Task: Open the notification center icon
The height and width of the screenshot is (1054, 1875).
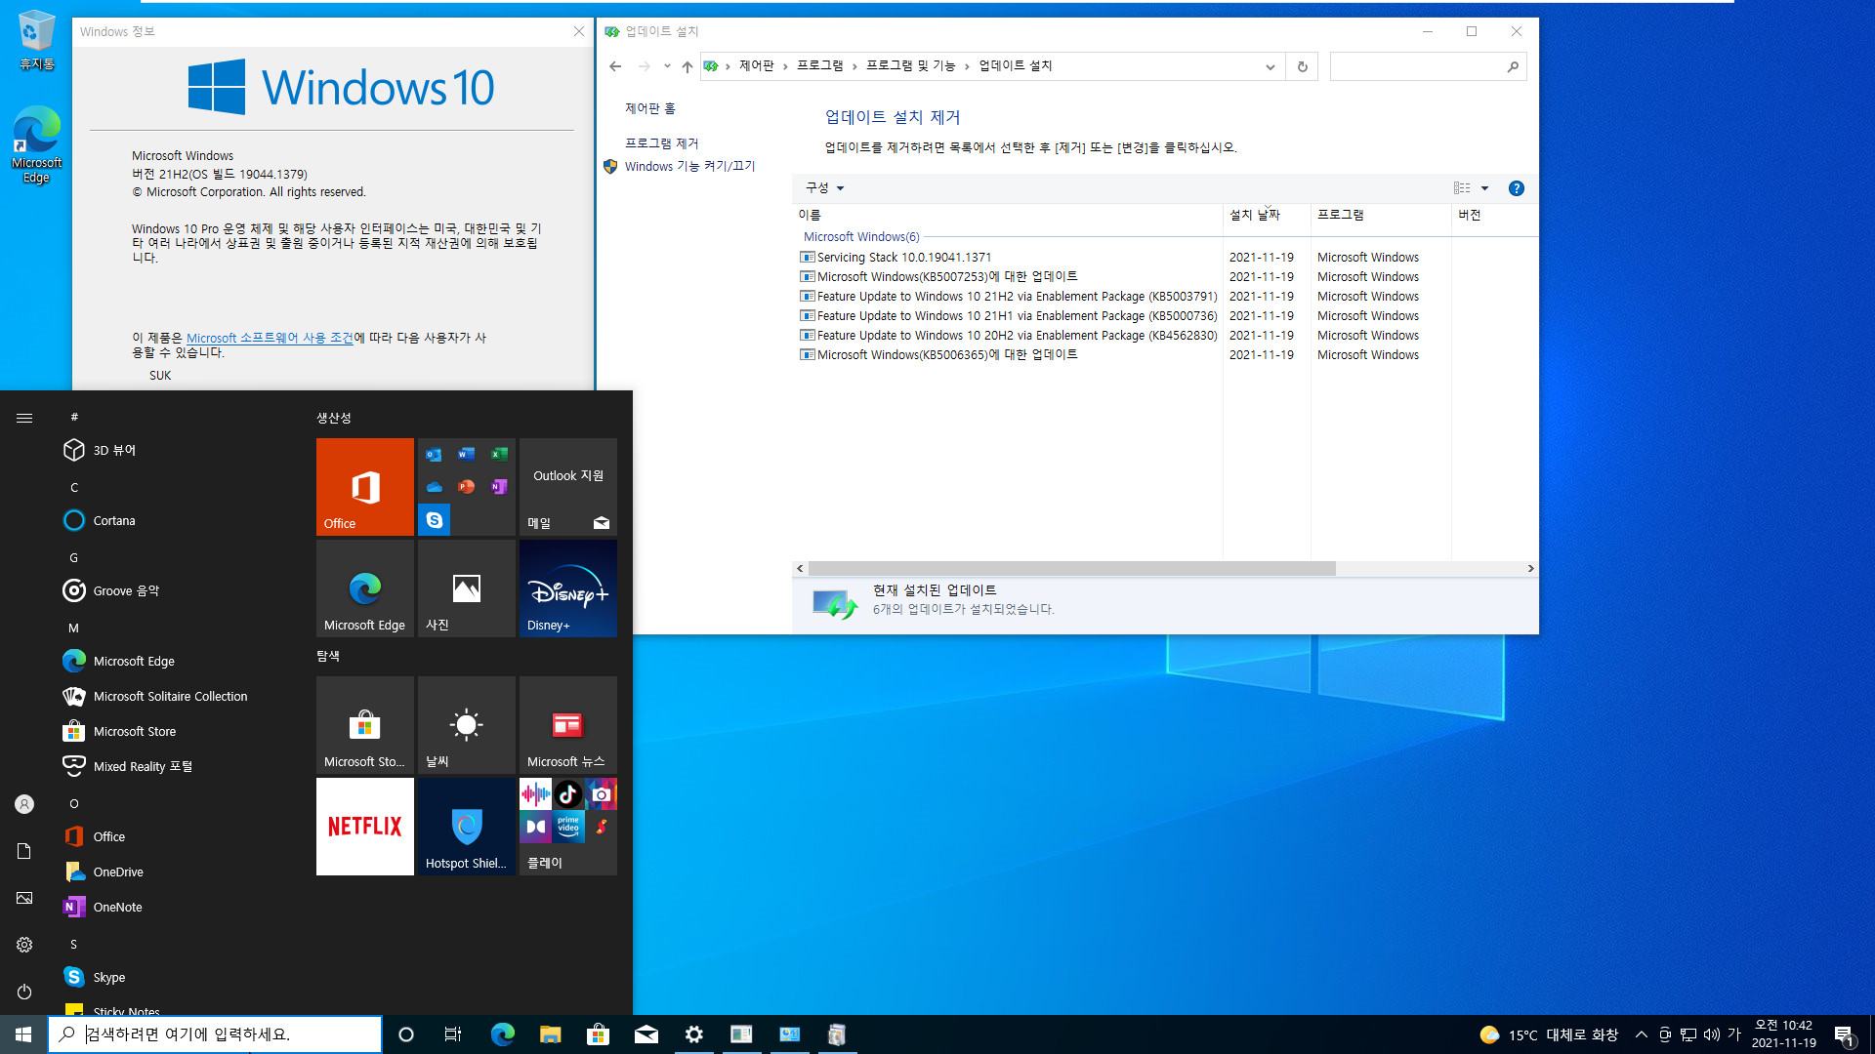Action: (1844, 1034)
